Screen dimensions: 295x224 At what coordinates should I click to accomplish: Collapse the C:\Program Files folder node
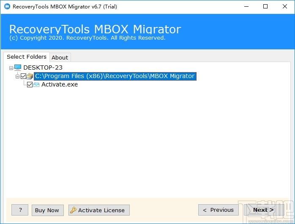click(x=17, y=76)
